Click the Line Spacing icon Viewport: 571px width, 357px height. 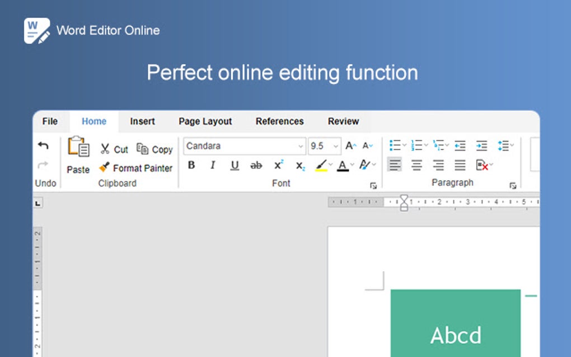[x=503, y=145]
